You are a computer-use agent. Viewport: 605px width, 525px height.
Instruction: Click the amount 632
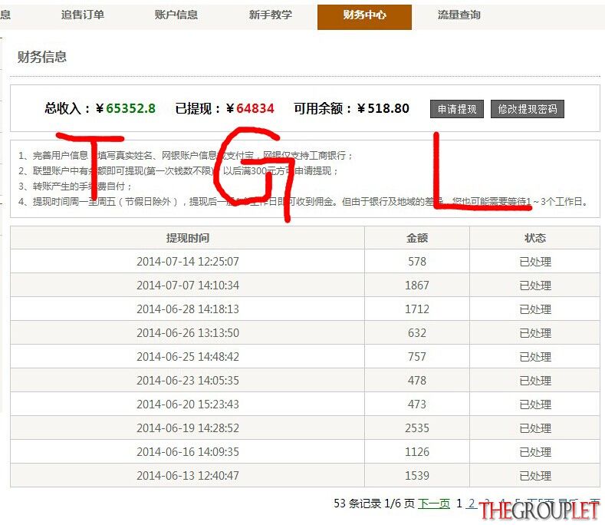(x=417, y=333)
